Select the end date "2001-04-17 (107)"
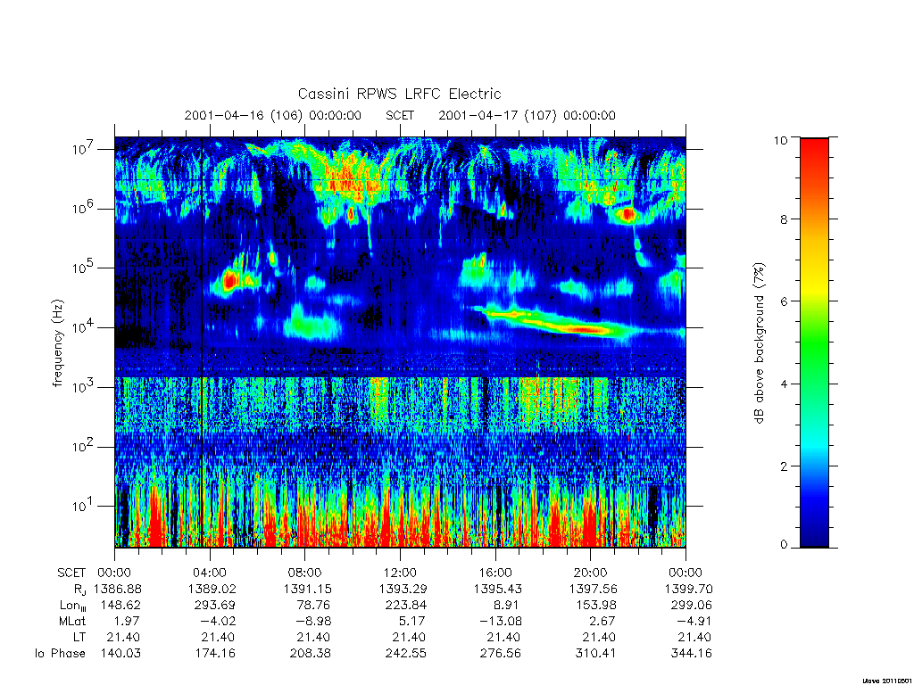 click(498, 115)
